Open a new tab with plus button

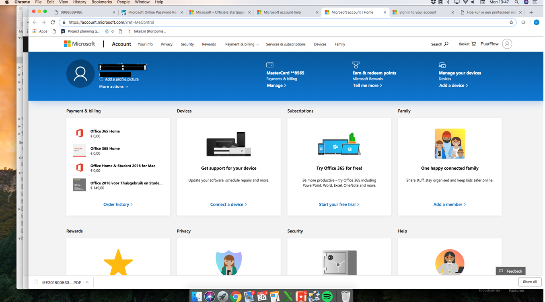(x=531, y=12)
